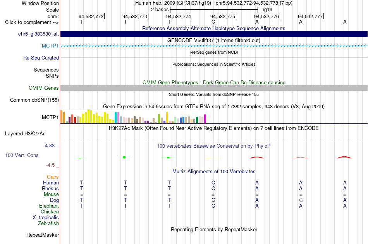
Task: Click the -4.5 conservation scale minimum
Action: [x=50, y=165]
